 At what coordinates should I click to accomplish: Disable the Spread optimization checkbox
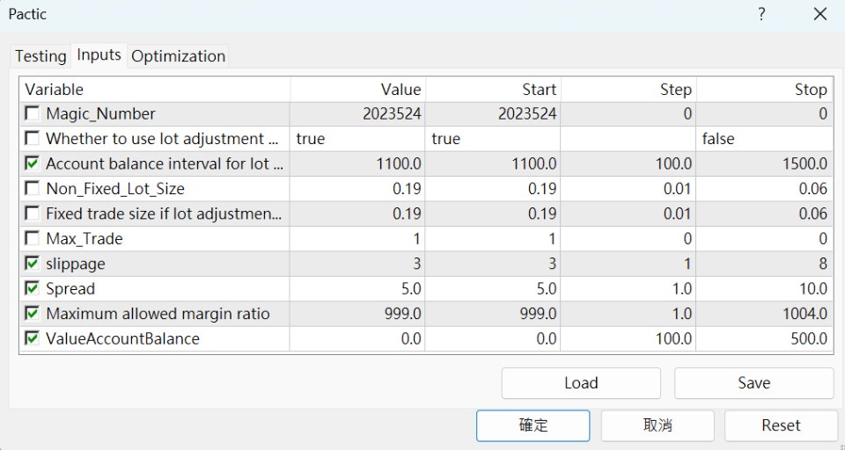(x=33, y=288)
